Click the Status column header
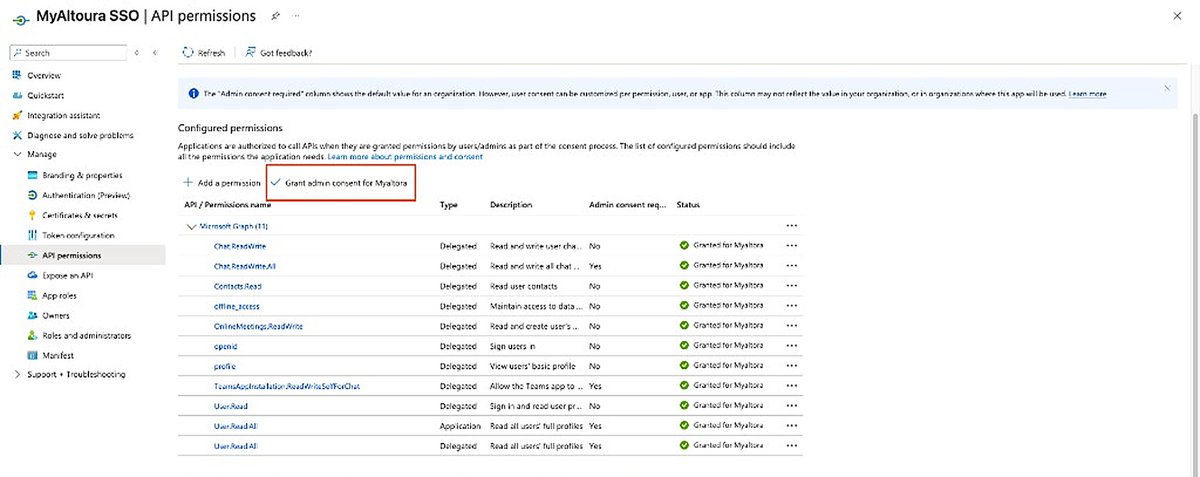 click(x=688, y=205)
